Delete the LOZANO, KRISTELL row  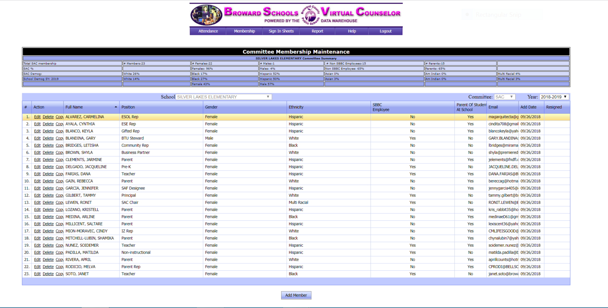48,210
